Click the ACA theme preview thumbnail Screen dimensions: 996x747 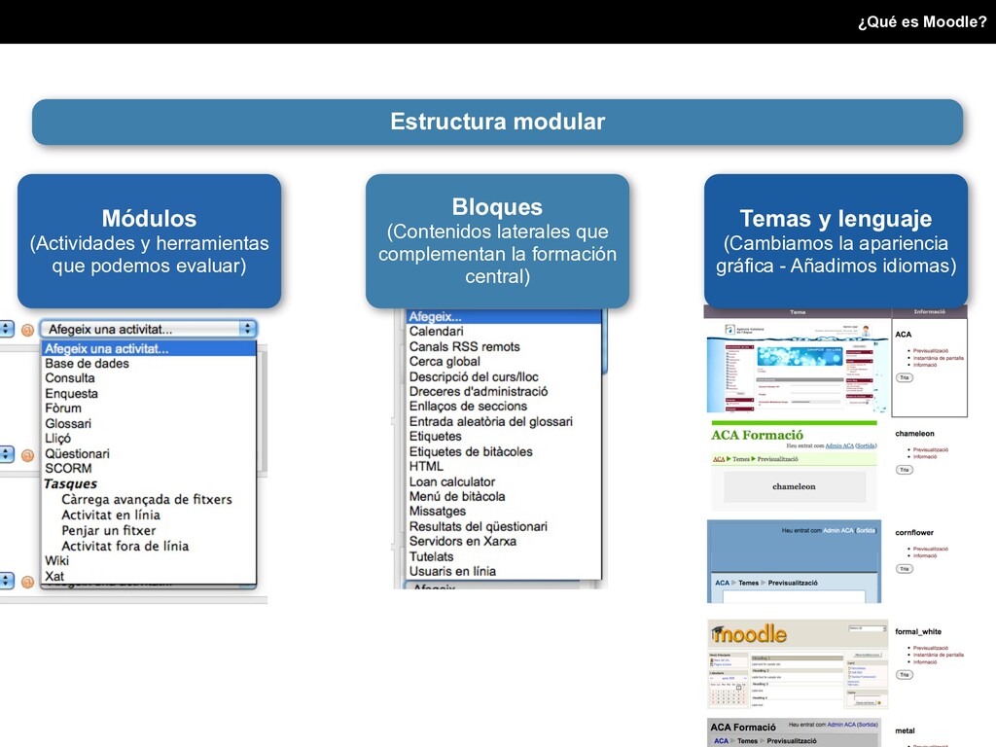[798, 367]
